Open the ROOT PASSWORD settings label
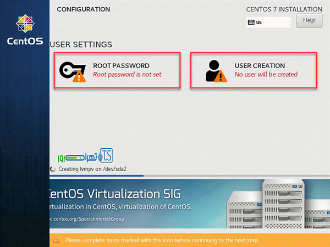Image resolution: width=330 pixels, height=247 pixels. click(121, 65)
